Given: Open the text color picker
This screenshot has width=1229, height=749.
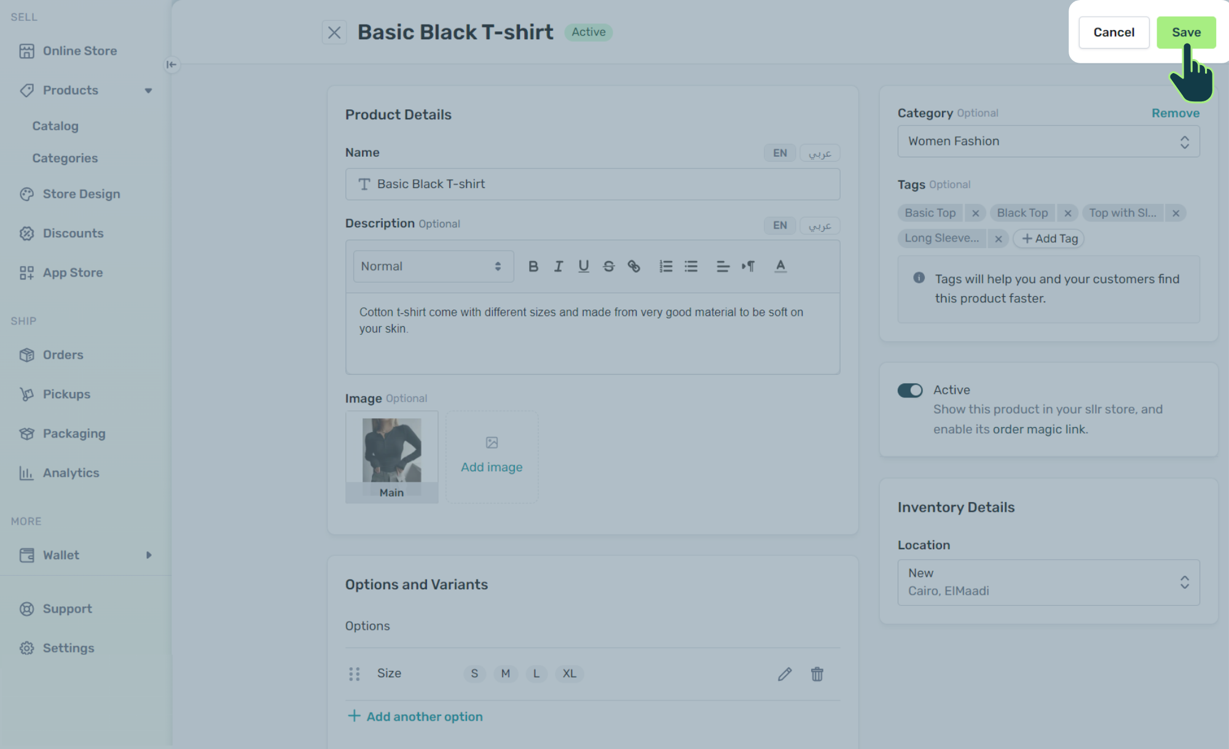Looking at the screenshot, I should click(x=780, y=266).
